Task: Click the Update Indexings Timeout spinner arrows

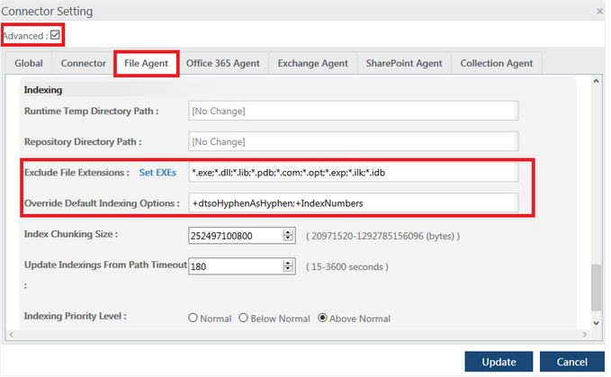Action: click(288, 266)
